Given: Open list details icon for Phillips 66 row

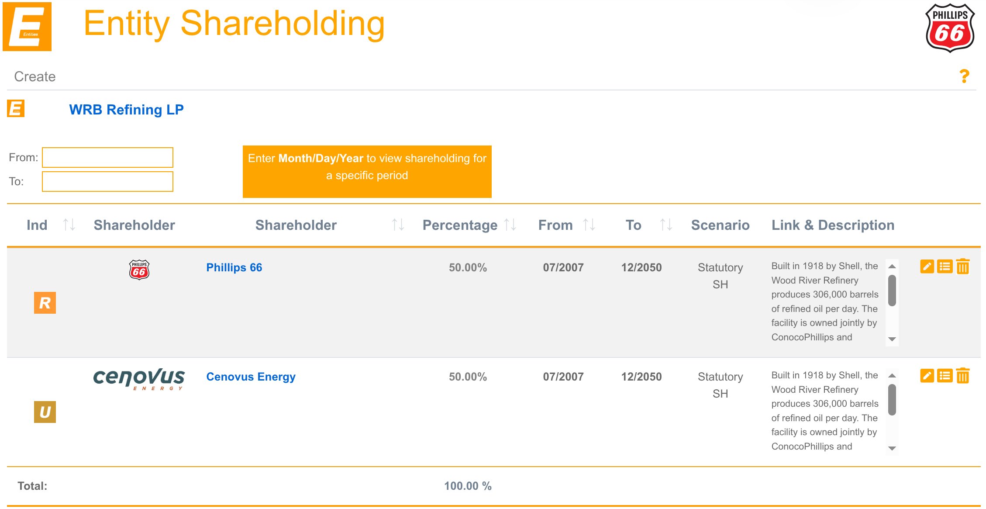Looking at the screenshot, I should (x=945, y=267).
